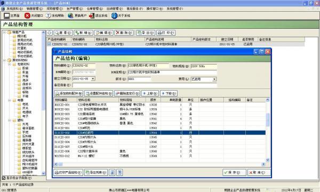Collapse the 销售产品 root tree node

click(x=4, y=32)
